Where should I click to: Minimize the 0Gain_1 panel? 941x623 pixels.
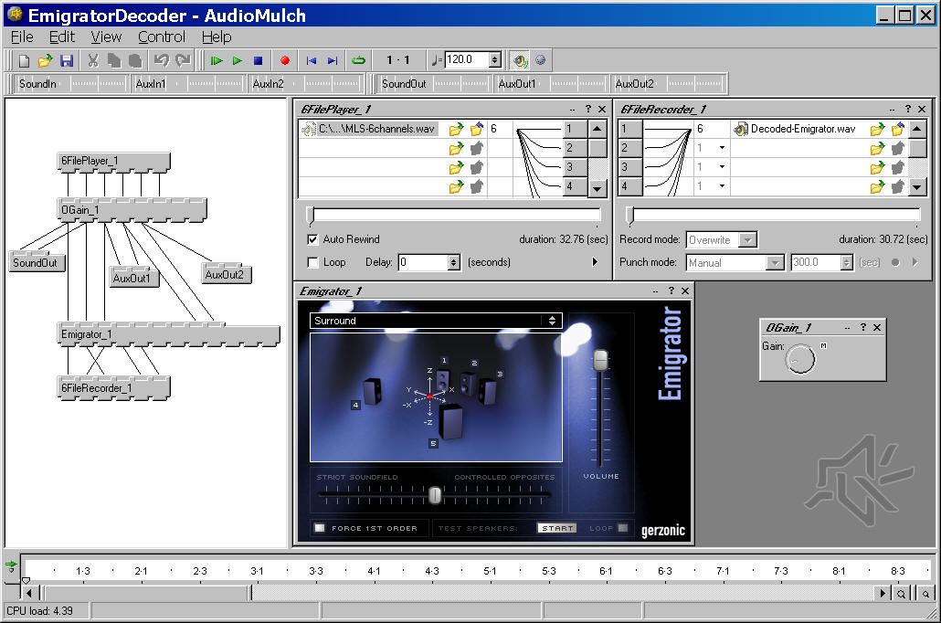point(848,327)
